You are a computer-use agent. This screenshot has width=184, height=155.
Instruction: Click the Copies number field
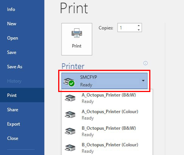point(130,28)
